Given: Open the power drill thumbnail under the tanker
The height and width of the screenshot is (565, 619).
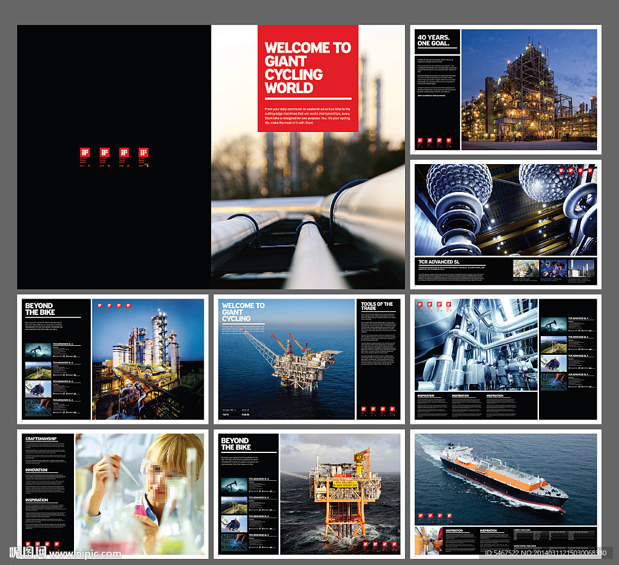Looking at the screenshot, I should pos(429,540).
